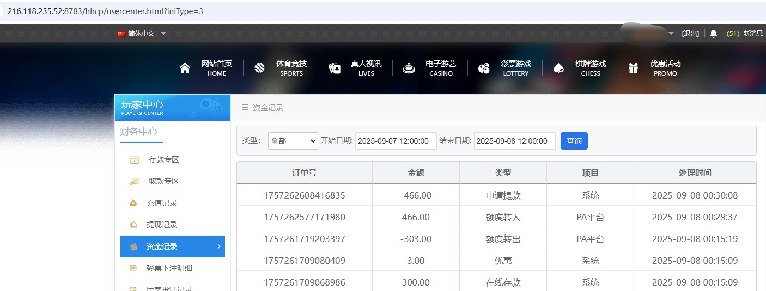Click the gift box icon for 优惠活动
The height and width of the screenshot is (291, 766).
(633, 69)
